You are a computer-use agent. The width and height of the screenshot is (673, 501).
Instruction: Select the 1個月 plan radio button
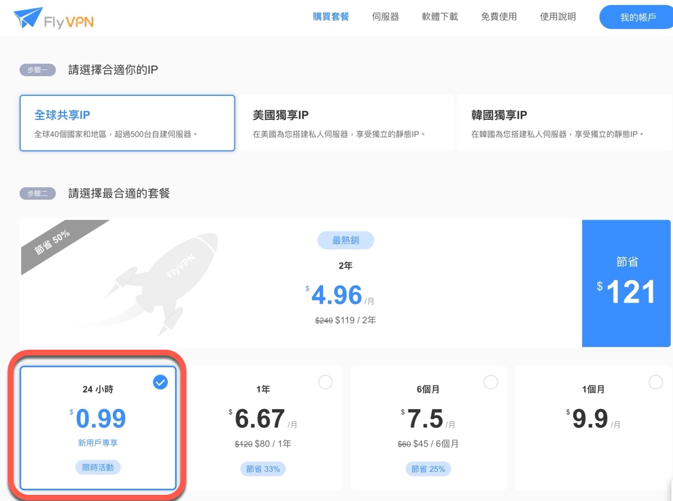656,382
